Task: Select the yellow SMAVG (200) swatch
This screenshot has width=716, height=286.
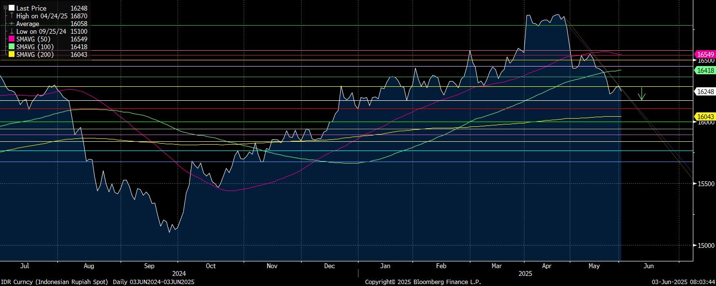Action: coord(12,54)
